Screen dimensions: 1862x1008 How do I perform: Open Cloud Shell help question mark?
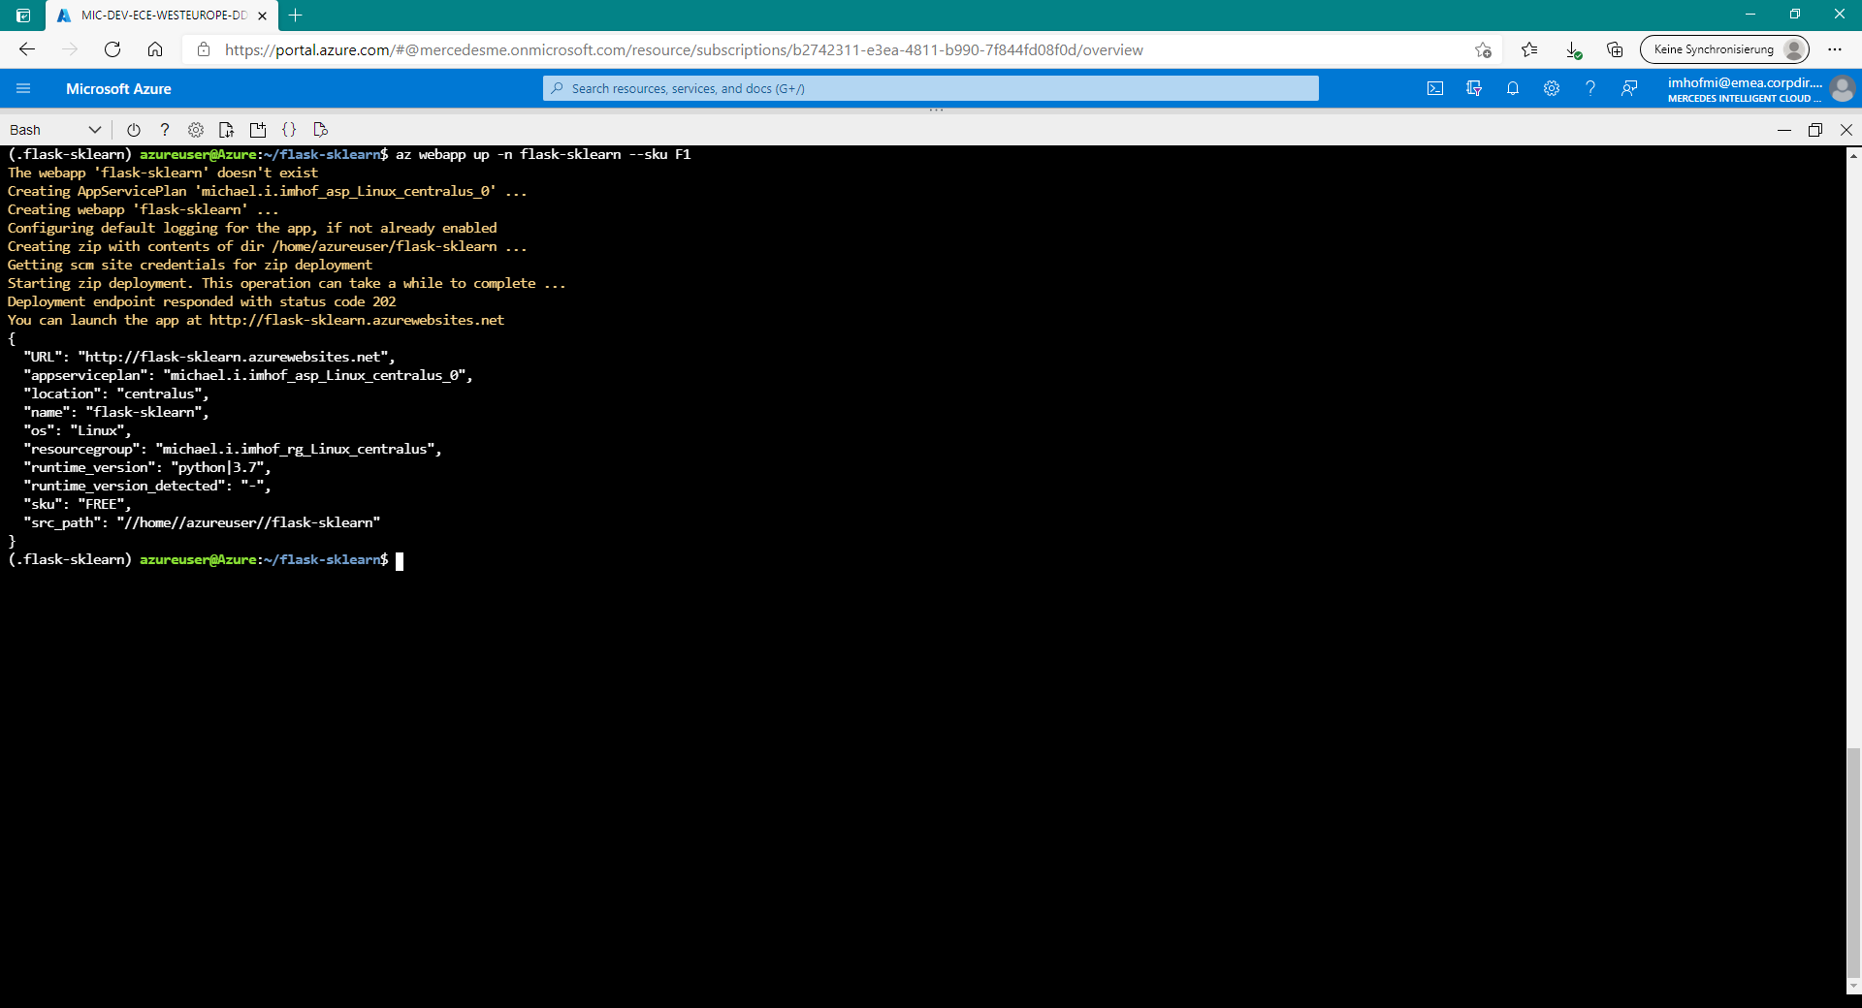point(165,130)
